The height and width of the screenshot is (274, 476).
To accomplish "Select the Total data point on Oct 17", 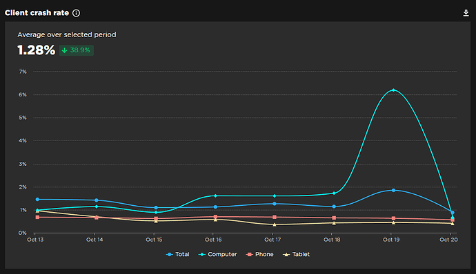I will point(275,204).
